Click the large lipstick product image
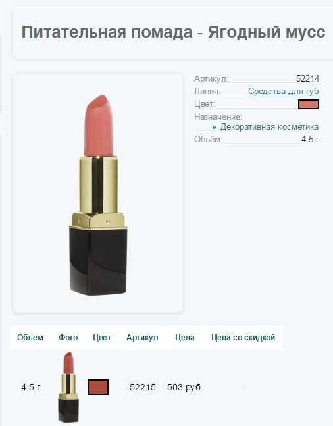The height and width of the screenshot is (426, 333). point(98,194)
